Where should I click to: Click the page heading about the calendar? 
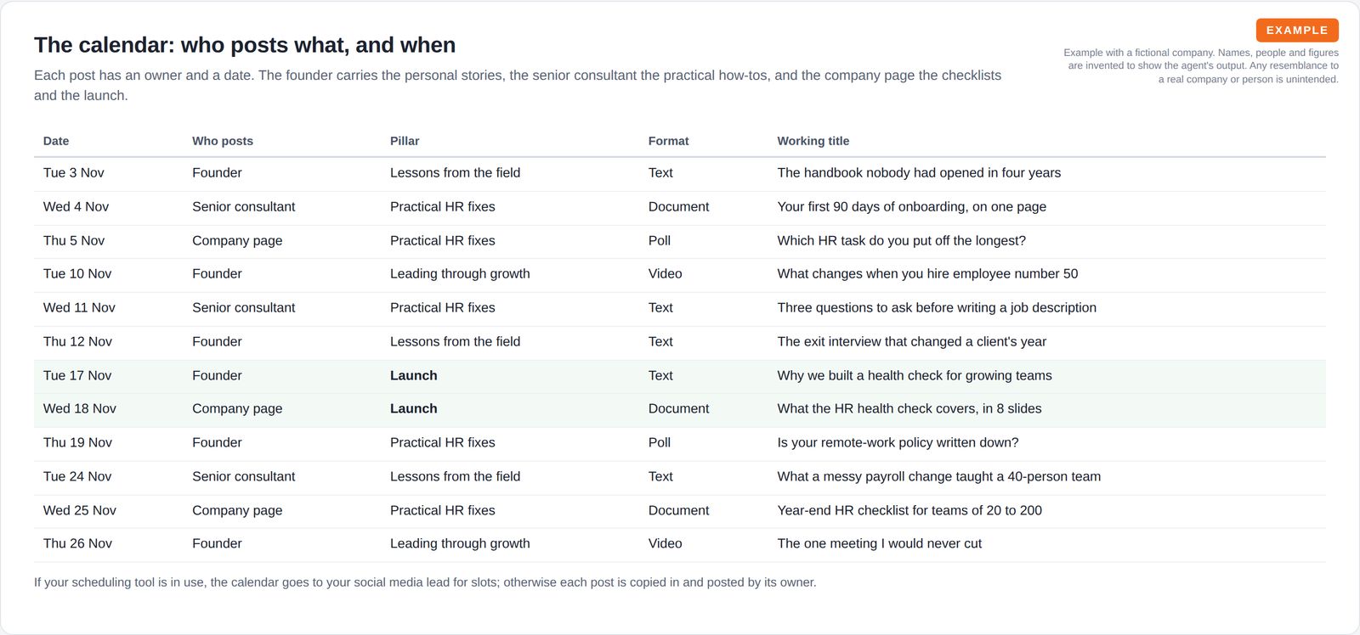coord(245,45)
